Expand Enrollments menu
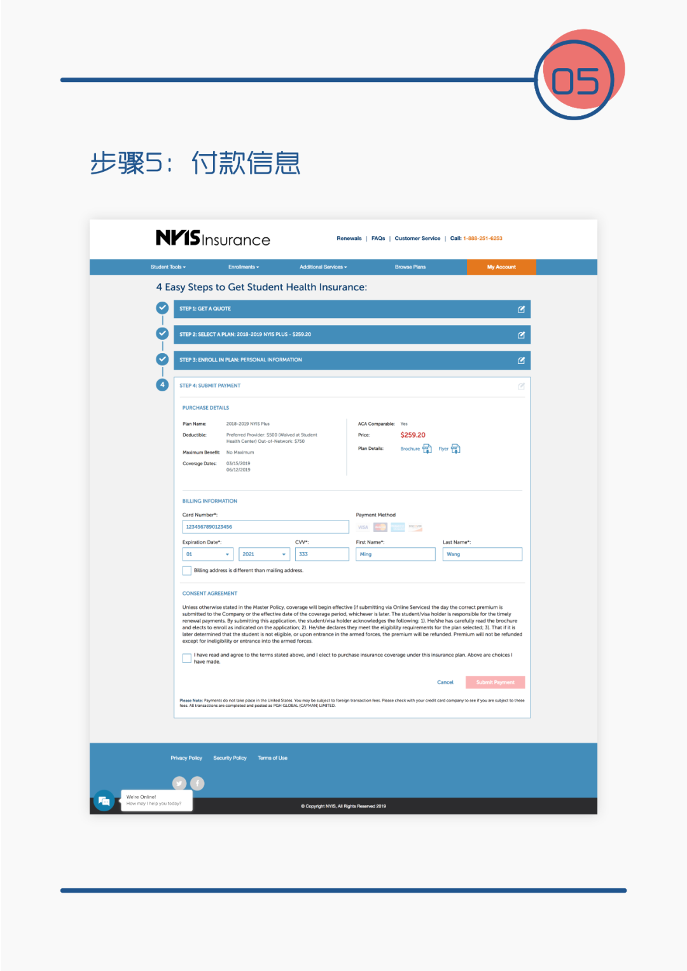 pos(244,267)
